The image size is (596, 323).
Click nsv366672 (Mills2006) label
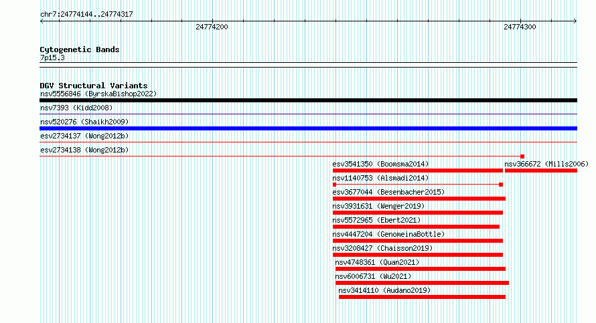point(546,164)
